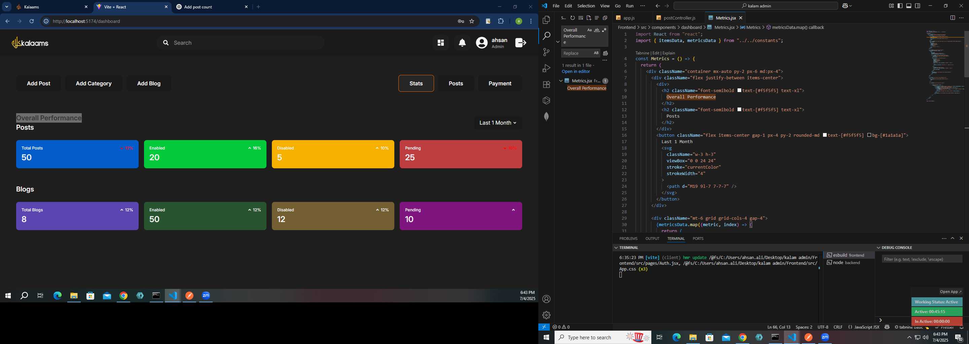Toggle Match Whole Word in search

pyautogui.click(x=597, y=31)
